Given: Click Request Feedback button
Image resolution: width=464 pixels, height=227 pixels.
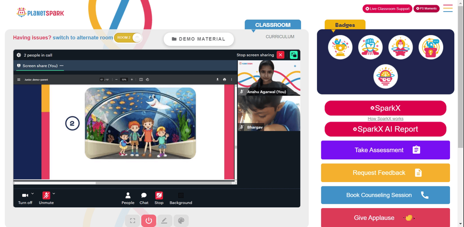Looking at the screenshot, I should 385,173.
